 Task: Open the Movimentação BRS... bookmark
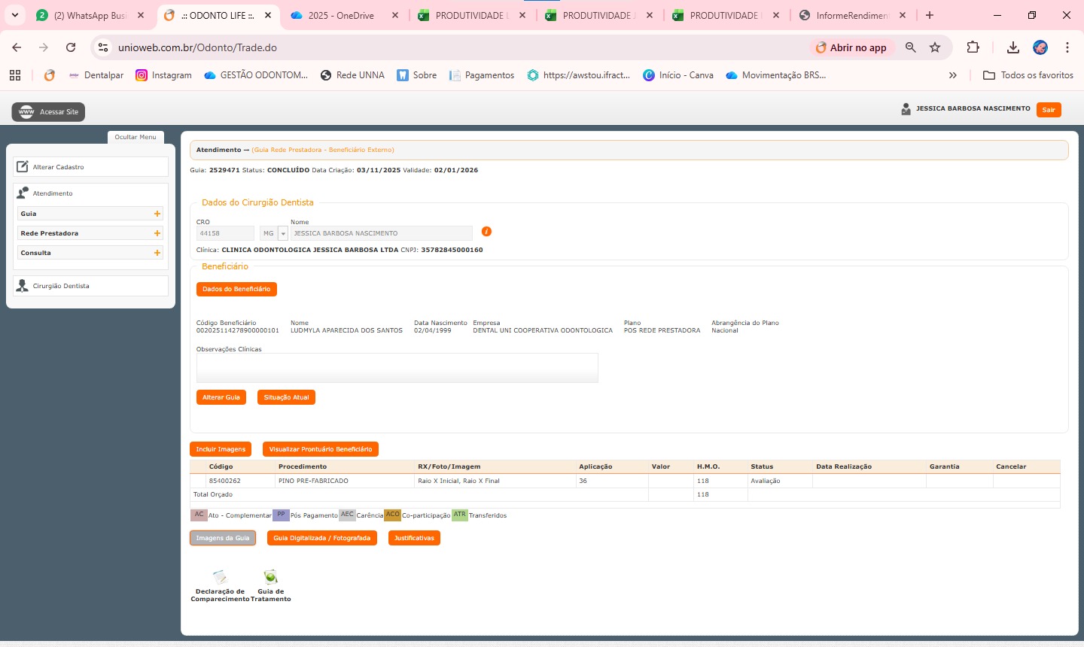click(776, 75)
